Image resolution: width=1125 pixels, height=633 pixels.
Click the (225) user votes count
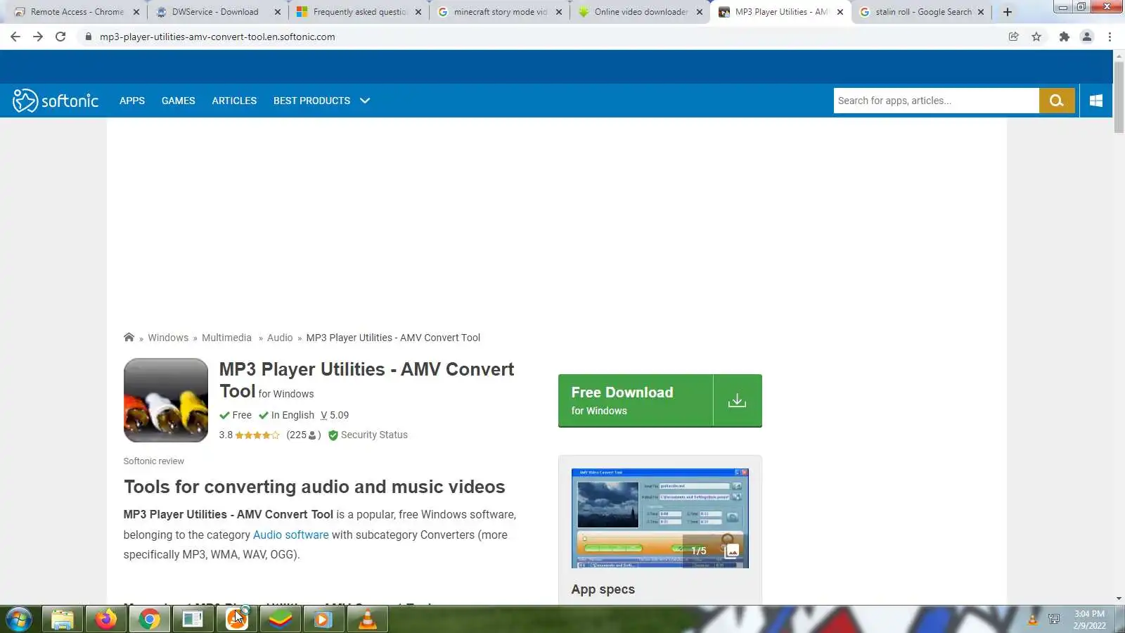coord(304,435)
